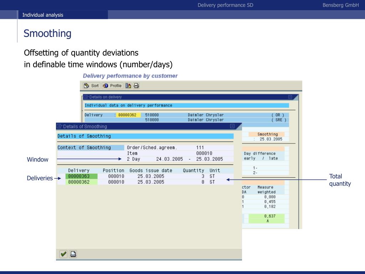Click the Delivery performance SD header text

click(x=225, y=5)
